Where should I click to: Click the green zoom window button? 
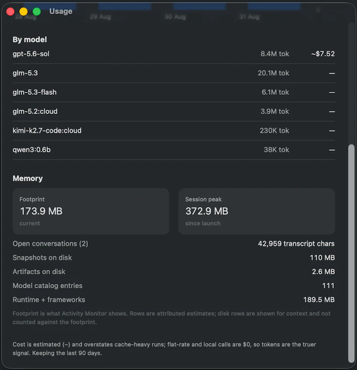pyautogui.click(x=37, y=11)
